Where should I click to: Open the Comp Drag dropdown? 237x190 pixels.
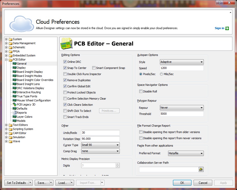[100, 151]
